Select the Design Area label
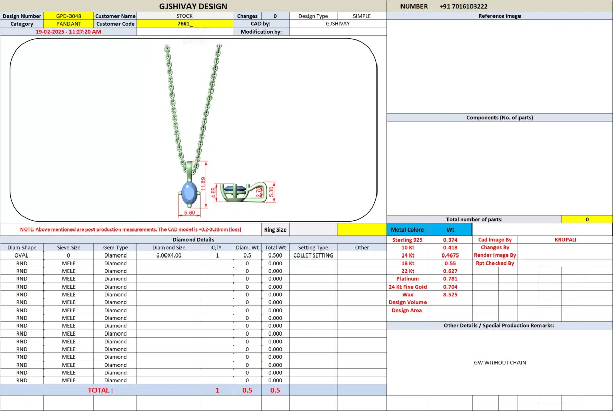Image resolution: width=613 pixels, height=411 pixels. click(x=408, y=310)
